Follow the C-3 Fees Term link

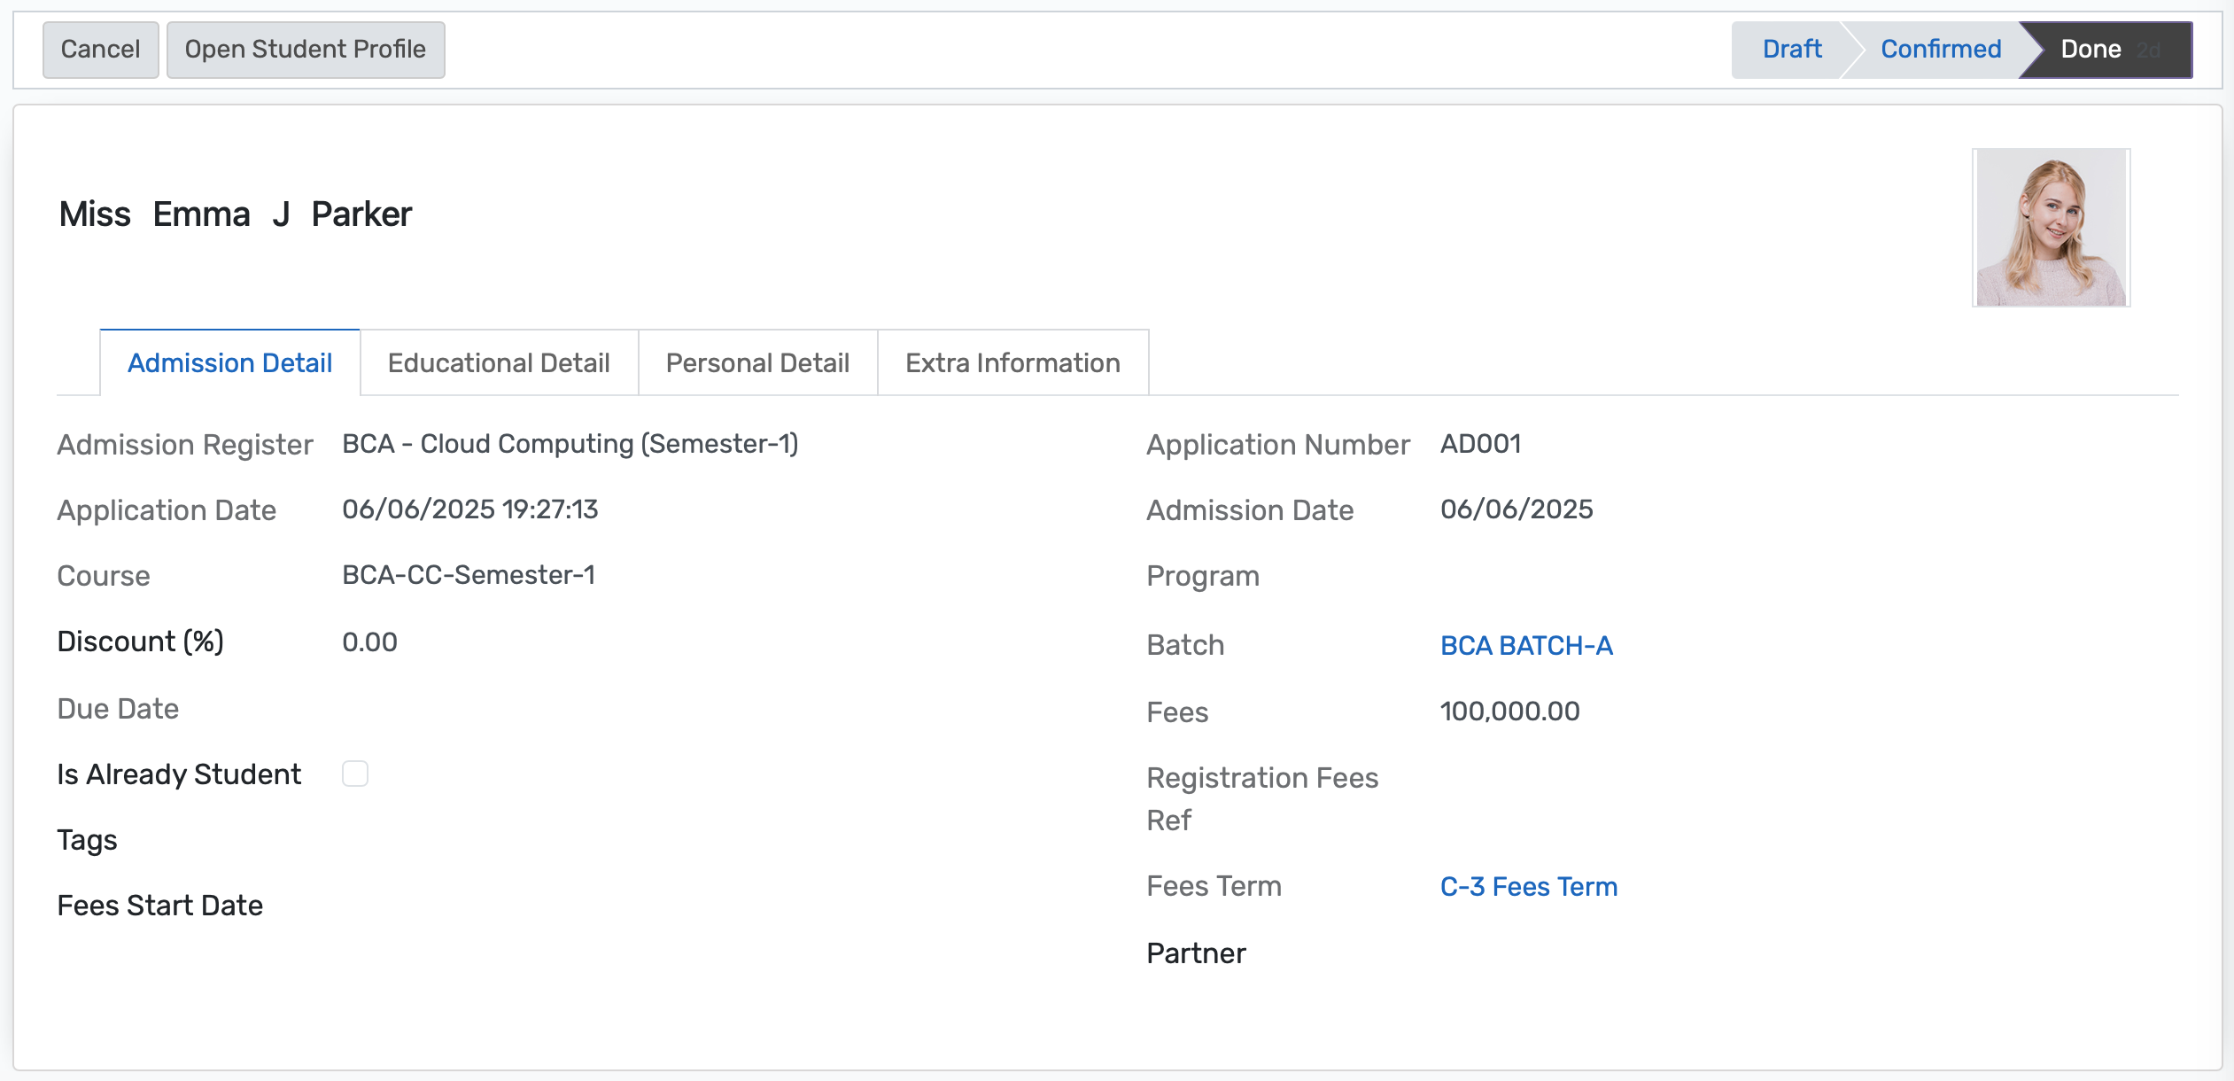coord(1527,886)
